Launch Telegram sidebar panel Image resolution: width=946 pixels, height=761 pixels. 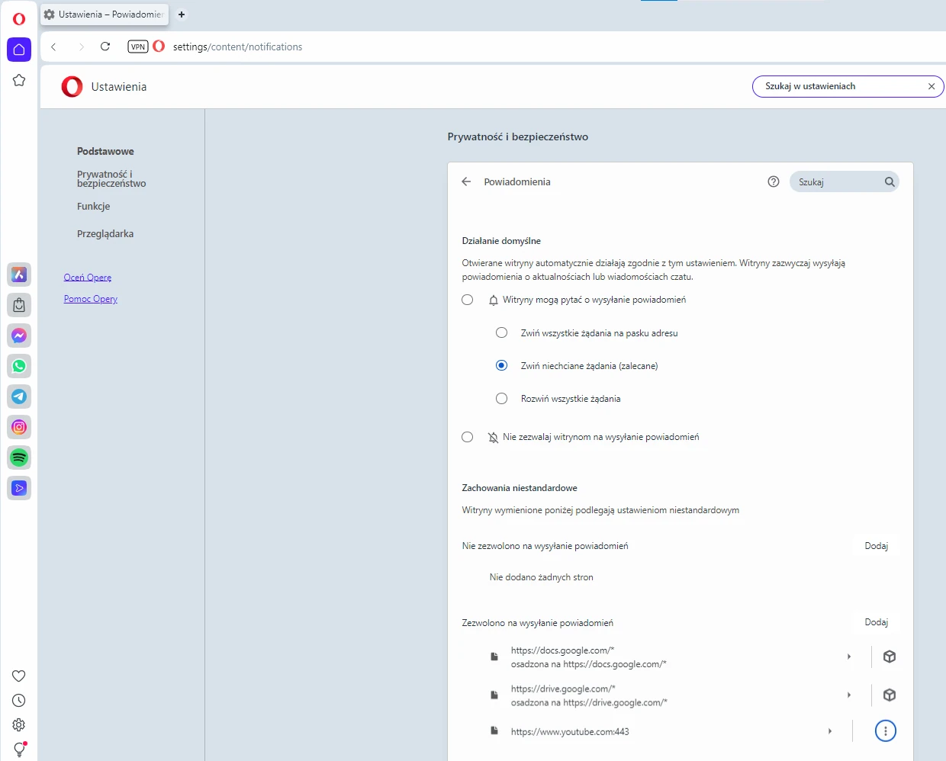pyautogui.click(x=19, y=397)
